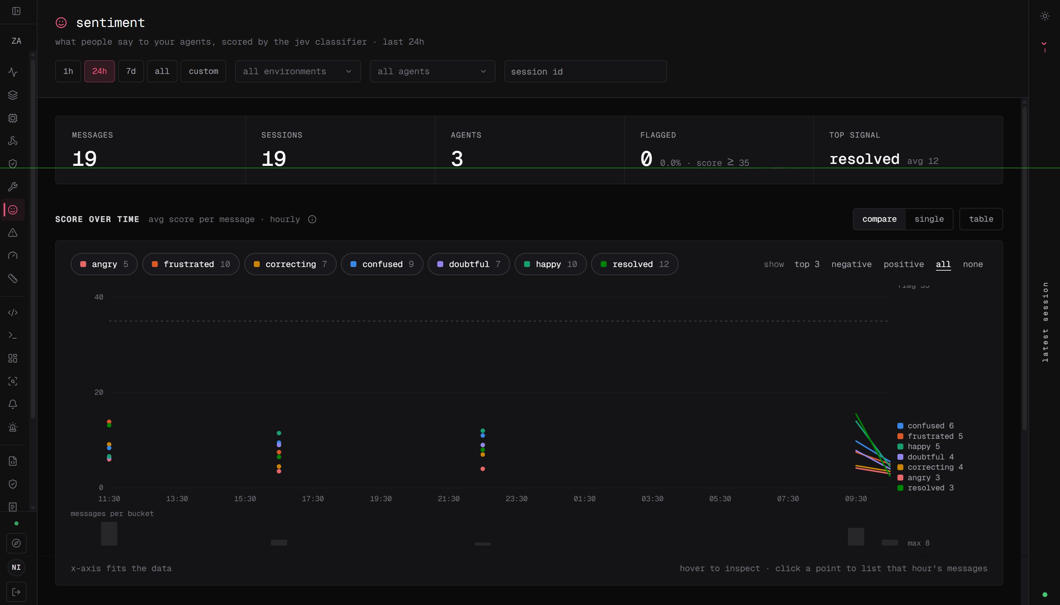
Task: Open the terminal prompt icon in sidebar
Action: (13, 335)
